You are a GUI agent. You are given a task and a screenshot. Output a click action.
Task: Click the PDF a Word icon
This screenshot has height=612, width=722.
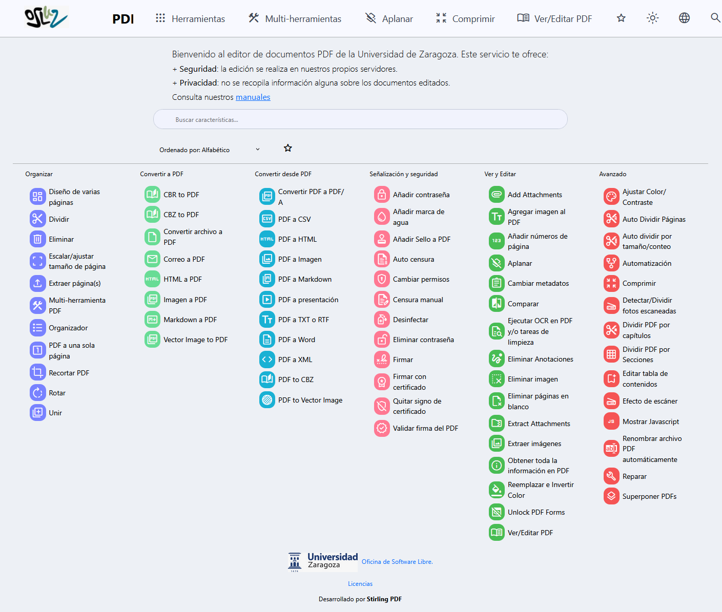point(267,340)
